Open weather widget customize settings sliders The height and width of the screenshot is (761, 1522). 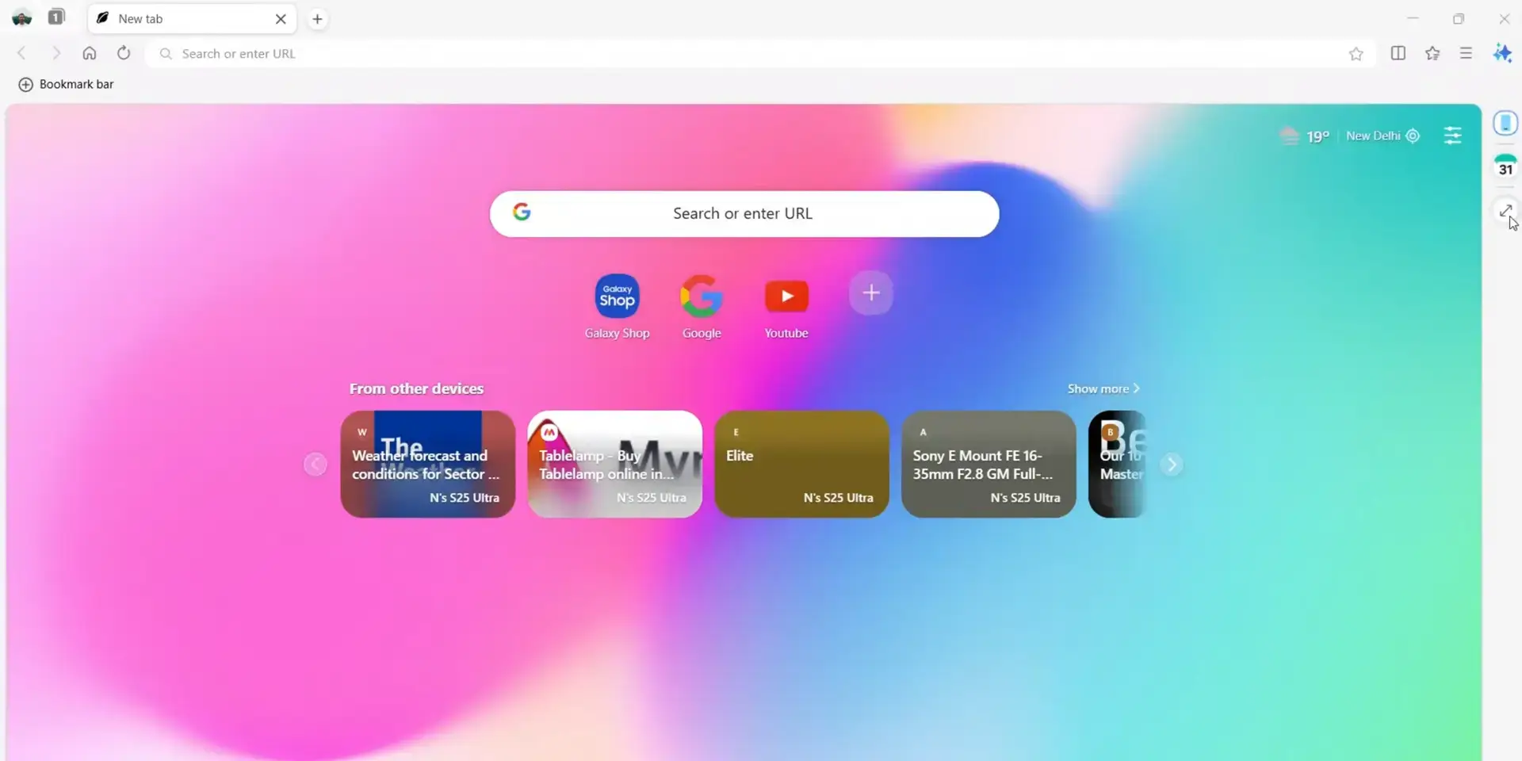click(1454, 136)
